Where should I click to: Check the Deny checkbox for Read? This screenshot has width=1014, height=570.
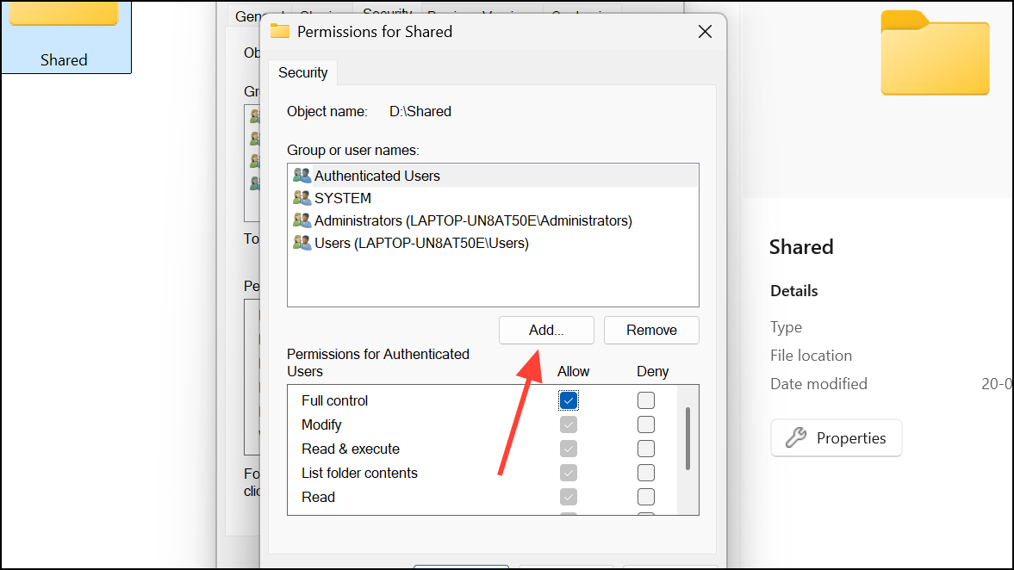645,496
